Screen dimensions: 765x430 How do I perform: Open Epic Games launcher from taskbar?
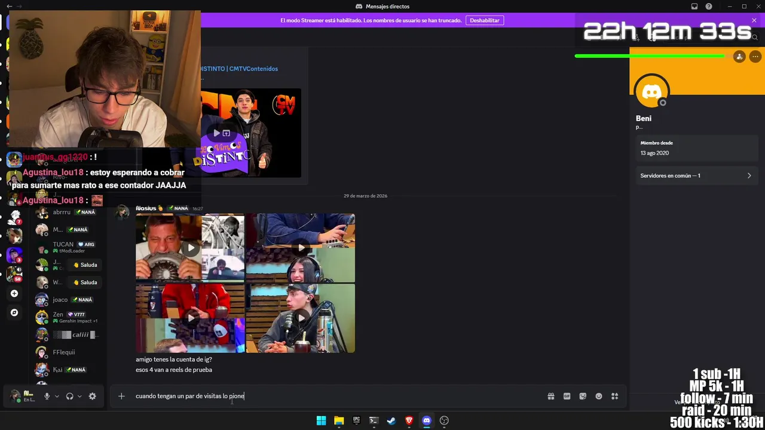356,420
